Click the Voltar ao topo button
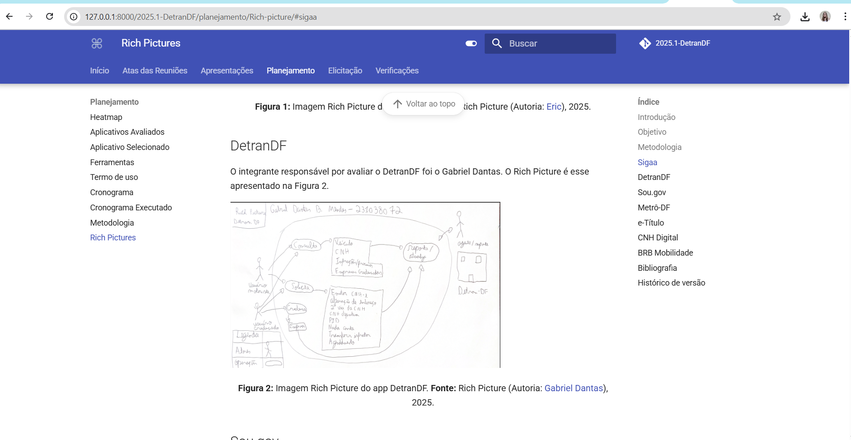851x440 pixels. pos(423,104)
